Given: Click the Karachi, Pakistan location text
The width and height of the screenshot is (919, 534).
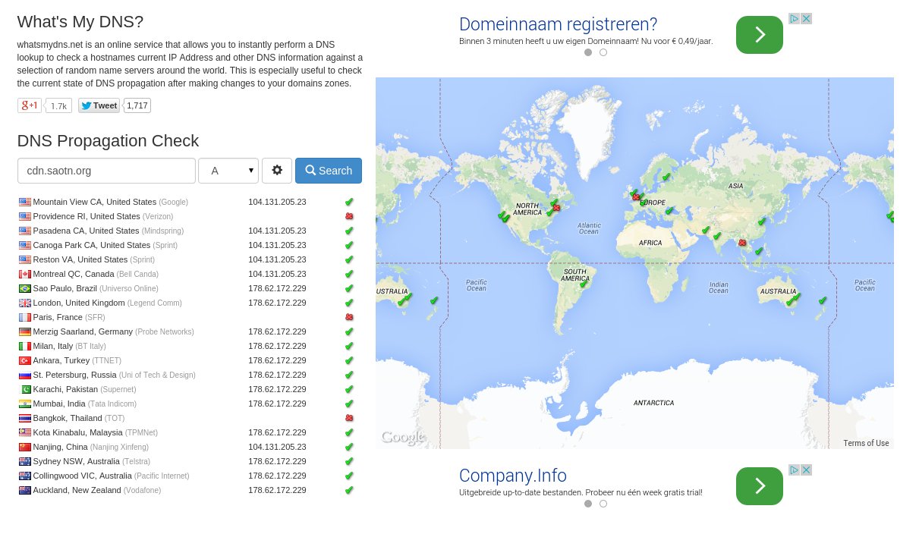Looking at the screenshot, I should [65, 389].
